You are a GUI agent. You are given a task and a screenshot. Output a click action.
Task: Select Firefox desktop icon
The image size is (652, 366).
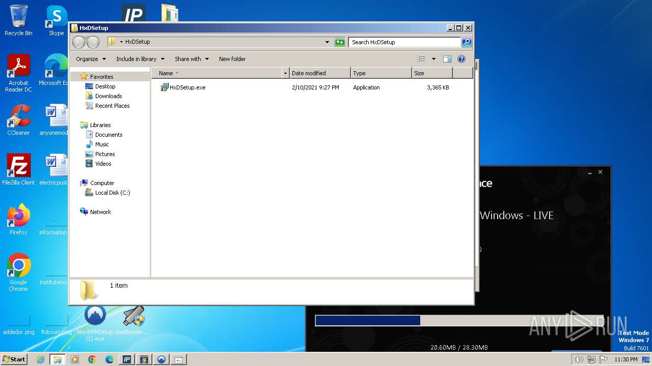[x=18, y=219]
